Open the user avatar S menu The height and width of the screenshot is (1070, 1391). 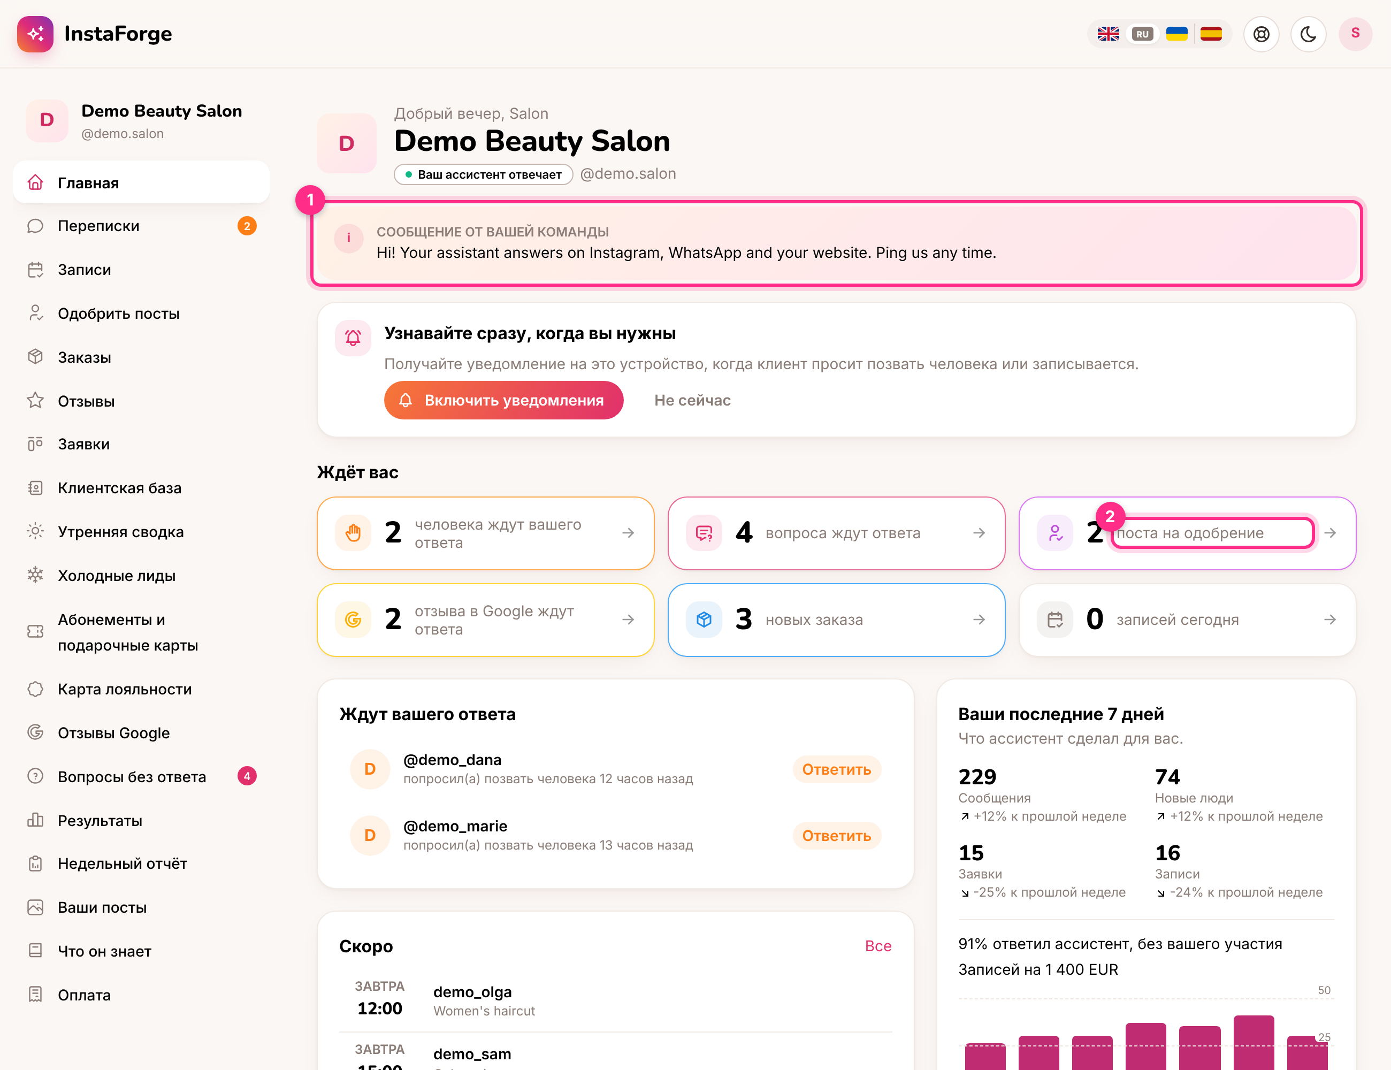[1355, 34]
